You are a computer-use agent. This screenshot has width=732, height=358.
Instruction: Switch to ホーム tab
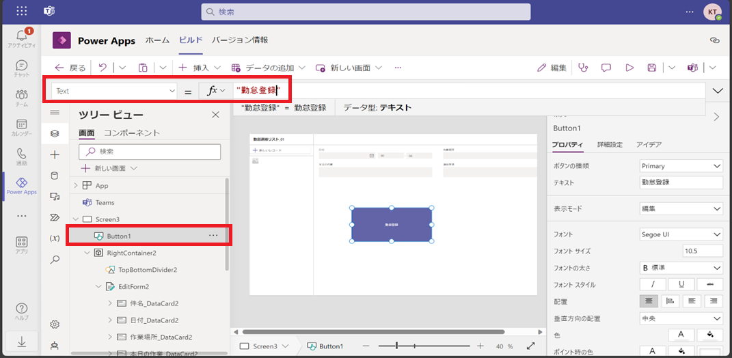(x=157, y=40)
